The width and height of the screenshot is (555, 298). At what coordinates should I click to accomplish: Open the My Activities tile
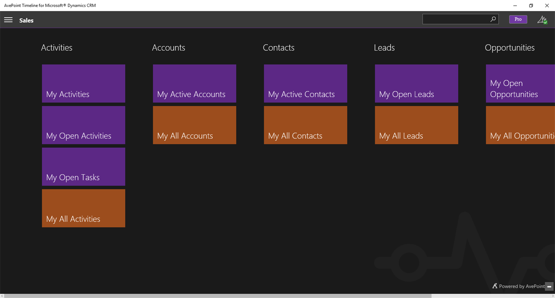[83, 83]
